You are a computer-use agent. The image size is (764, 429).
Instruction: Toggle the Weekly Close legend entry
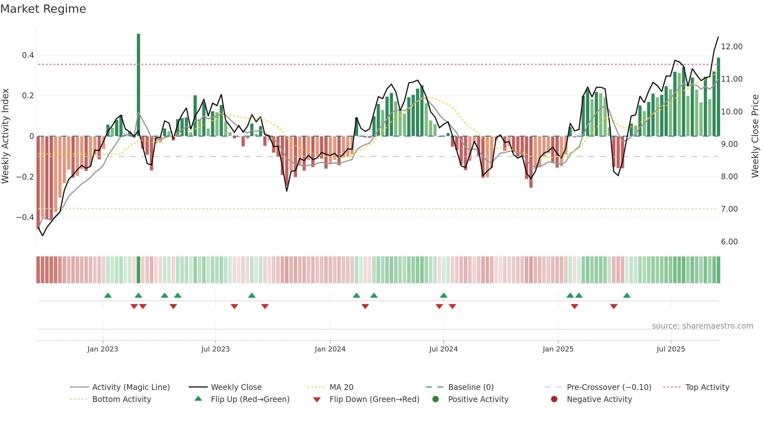225,387
